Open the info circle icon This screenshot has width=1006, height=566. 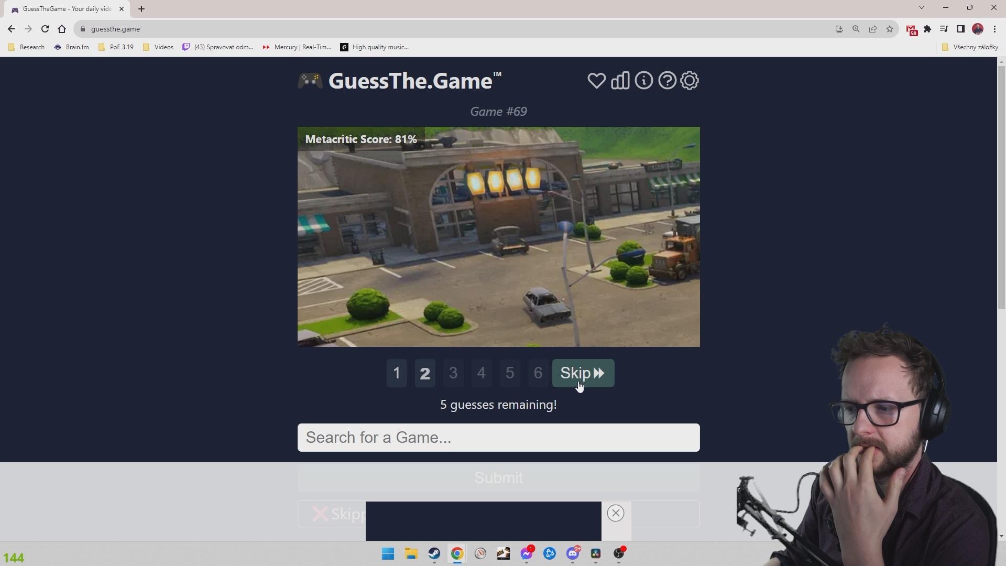(644, 80)
